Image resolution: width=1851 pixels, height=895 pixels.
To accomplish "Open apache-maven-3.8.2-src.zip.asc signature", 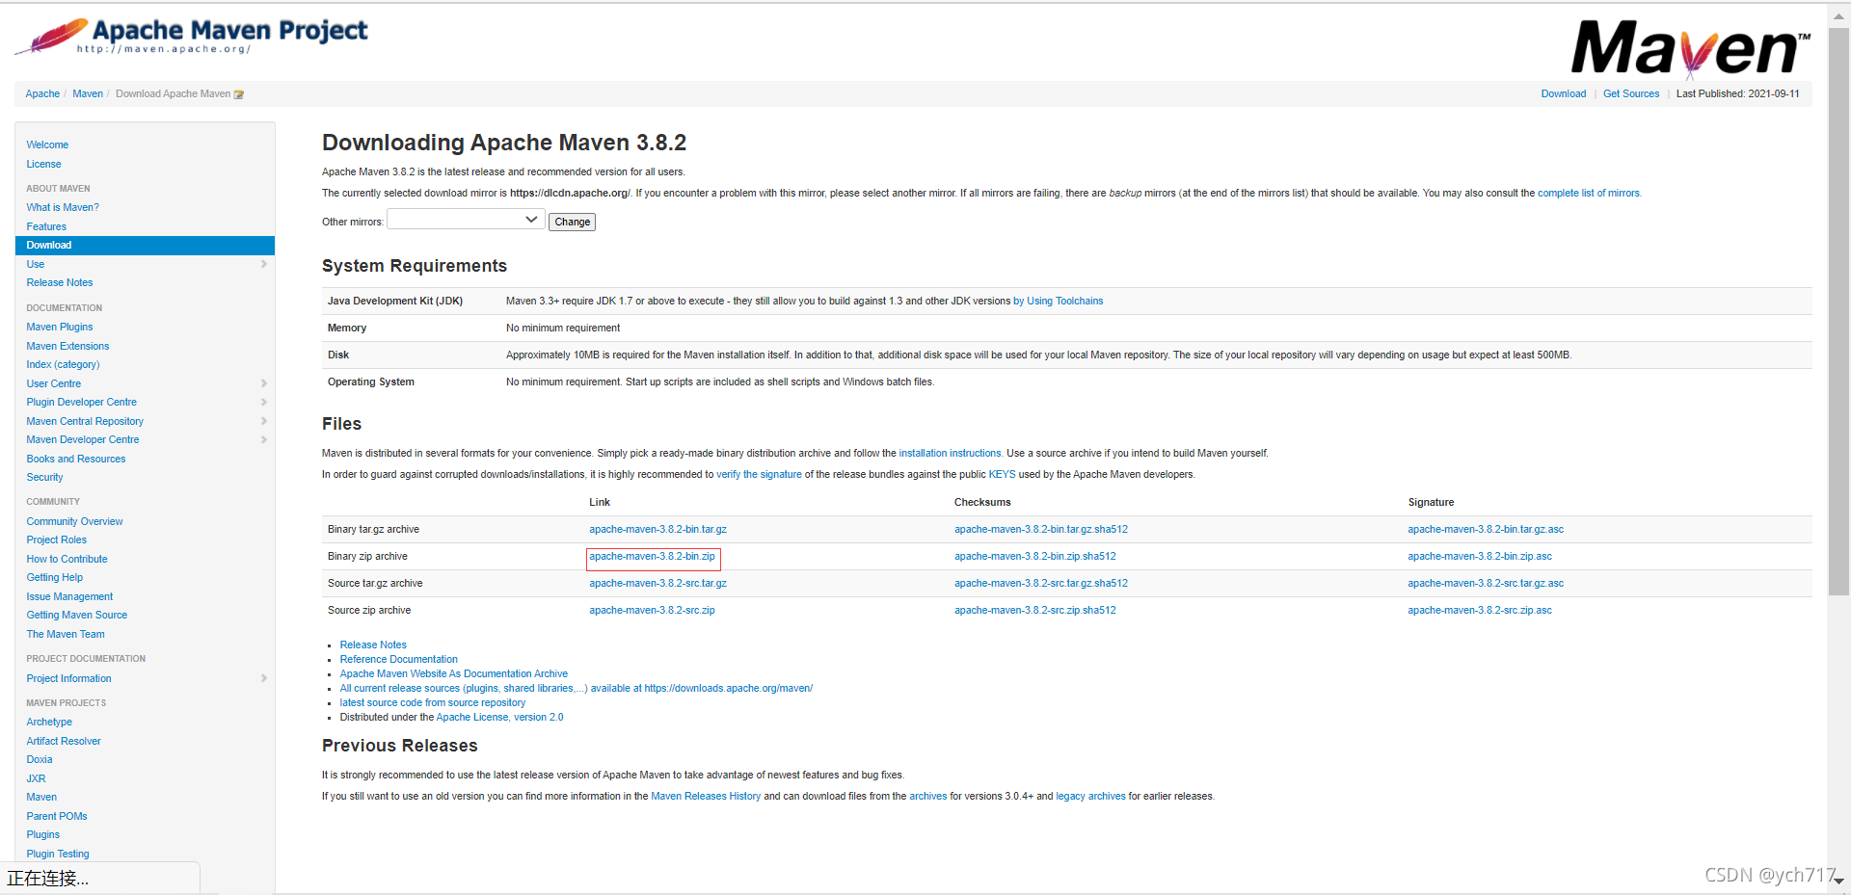I will click(x=1480, y=610).
